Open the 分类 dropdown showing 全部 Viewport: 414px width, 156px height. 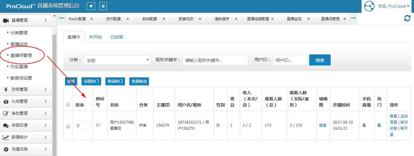coord(117,60)
